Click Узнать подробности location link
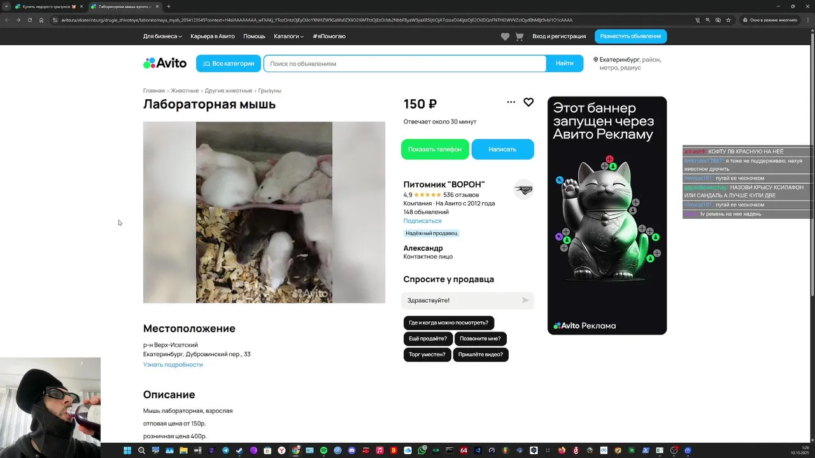 [173, 364]
